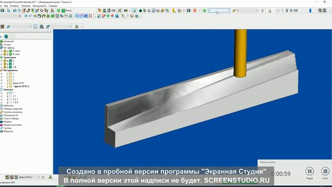Click the Save project floppy icon
Image resolution: width=332 pixels, height=187 pixels.
pyautogui.click(x=2, y=10)
